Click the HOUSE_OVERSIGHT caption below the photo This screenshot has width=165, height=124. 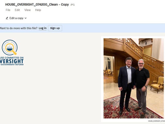tap(156, 121)
